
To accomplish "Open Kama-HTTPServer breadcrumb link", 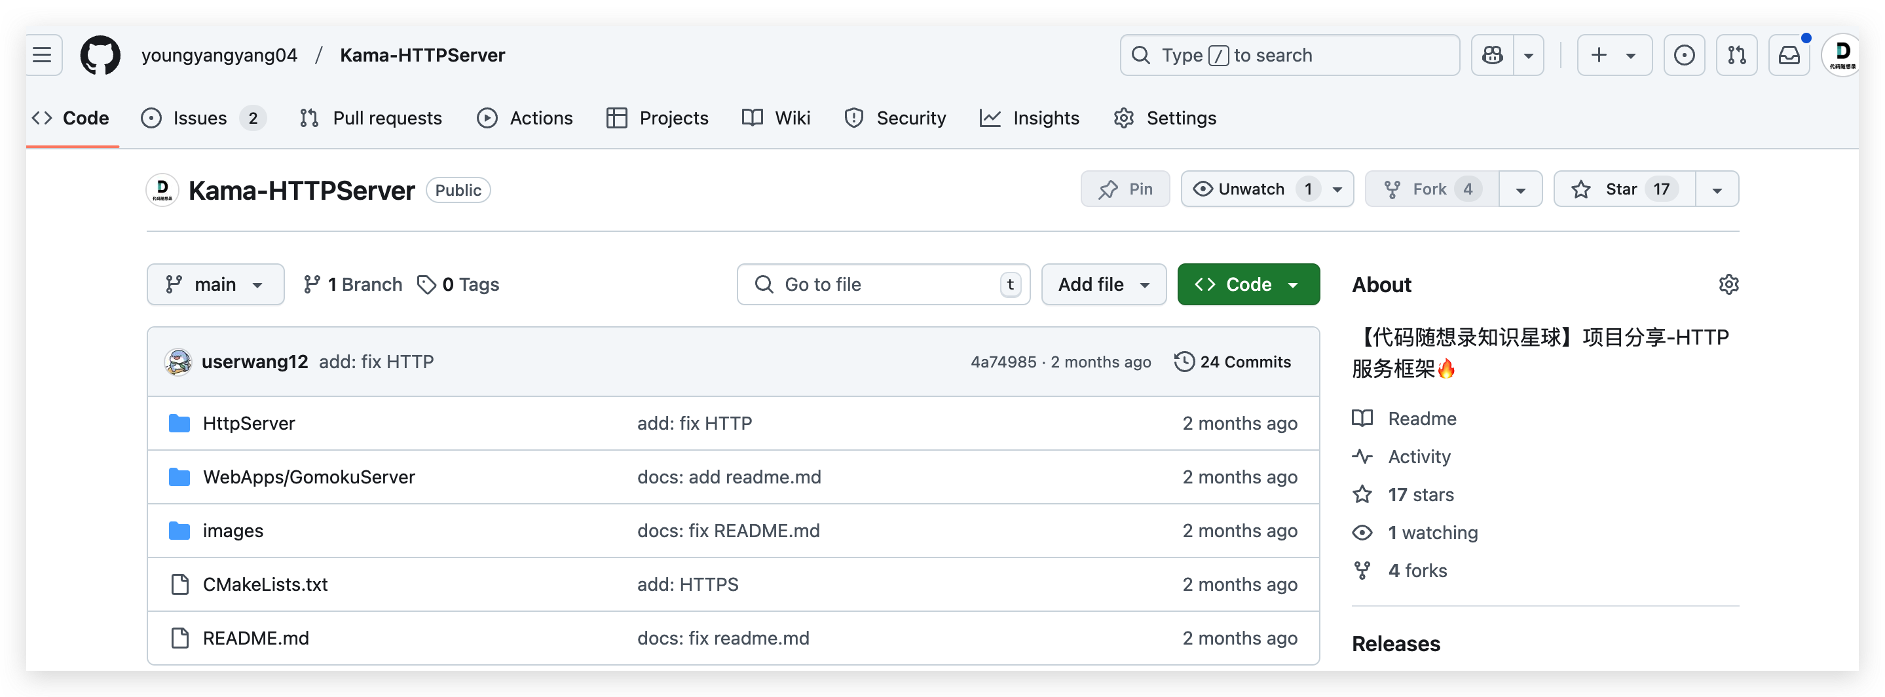I will point(422,55).
